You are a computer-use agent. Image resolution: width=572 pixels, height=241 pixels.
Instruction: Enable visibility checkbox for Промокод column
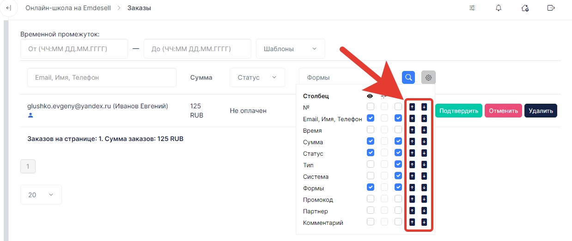tap(371, 199)
